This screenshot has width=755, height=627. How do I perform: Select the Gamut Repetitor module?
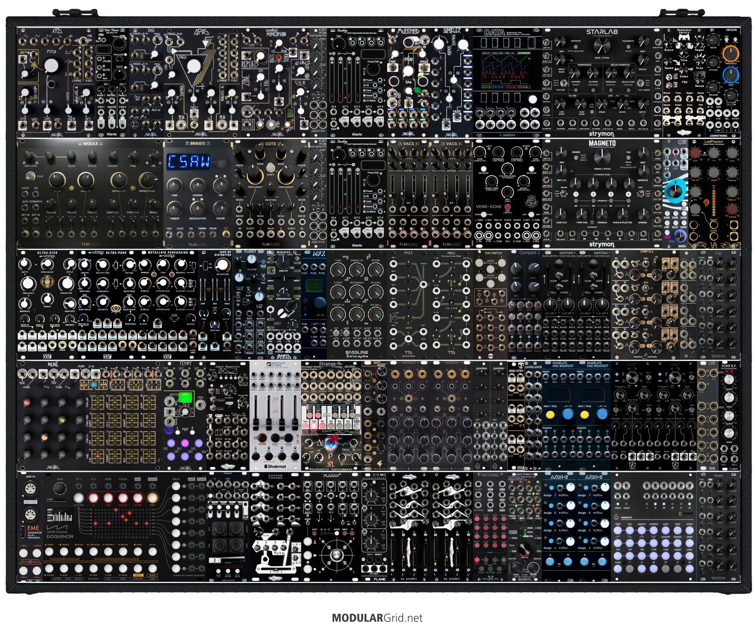coord(228,416)
